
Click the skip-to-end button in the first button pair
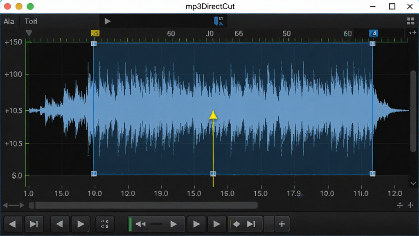(34, 224)
